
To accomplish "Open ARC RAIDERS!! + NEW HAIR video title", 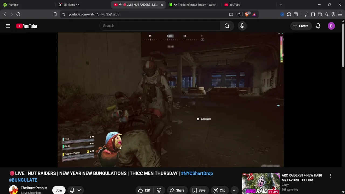I will pyautogui.click(x=302, y=178).
